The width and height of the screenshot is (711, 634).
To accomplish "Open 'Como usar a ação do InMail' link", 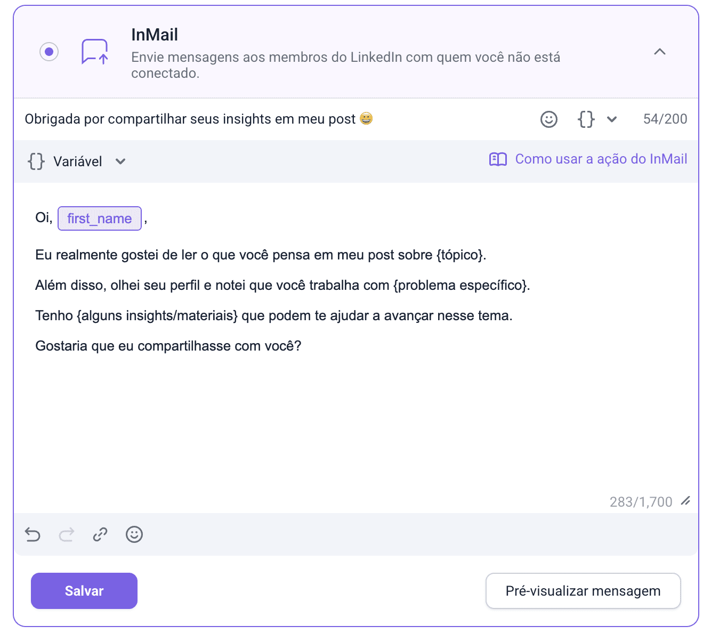I will tap(601, 159).
